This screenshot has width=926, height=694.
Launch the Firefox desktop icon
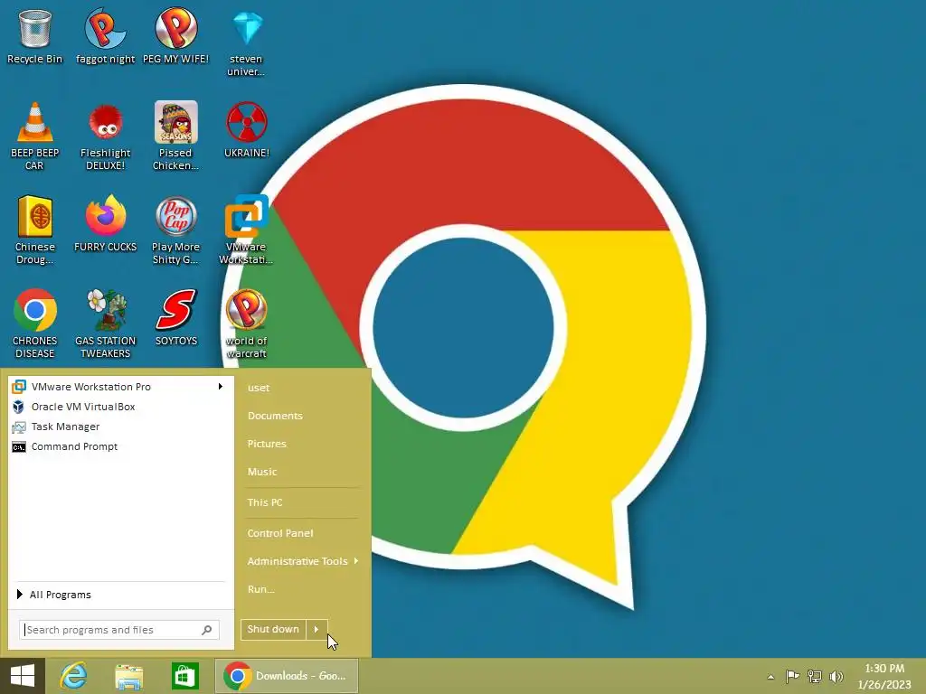click(105, 223)
